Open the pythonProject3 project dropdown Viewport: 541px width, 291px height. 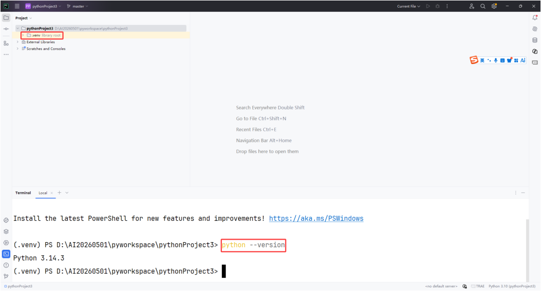pyautogui.click(x=43, y=6)
